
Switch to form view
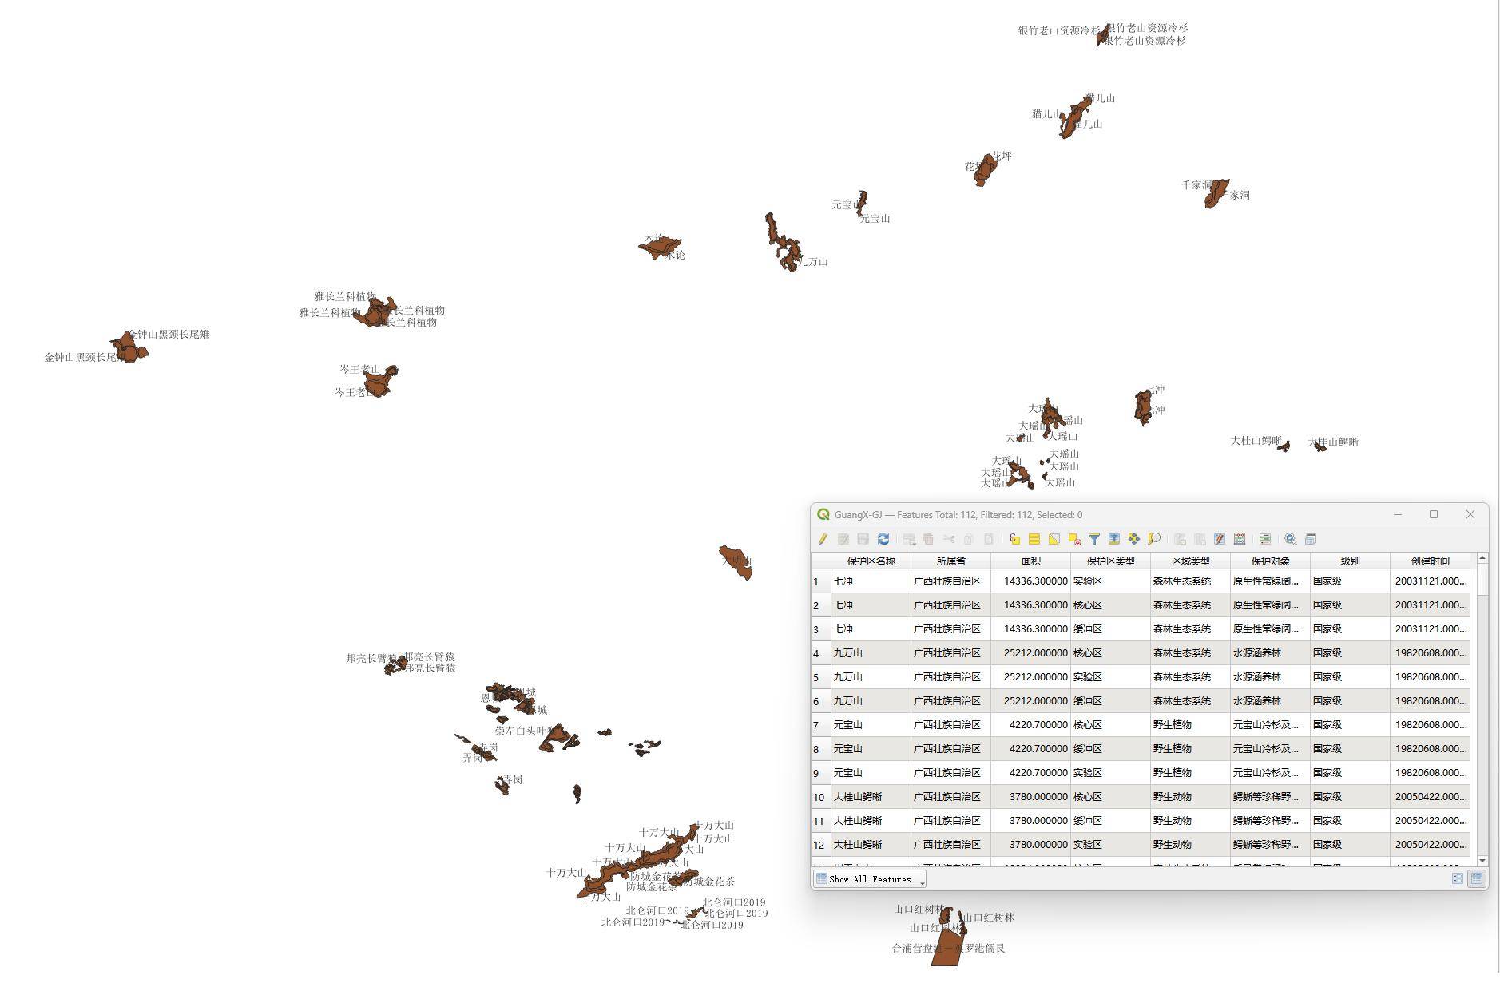[1458, 878]
